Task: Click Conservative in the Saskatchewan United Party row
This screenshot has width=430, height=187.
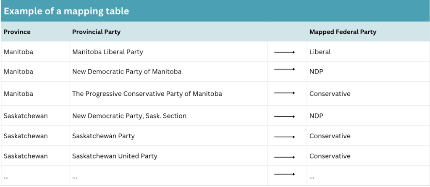Action: (330, 156)
